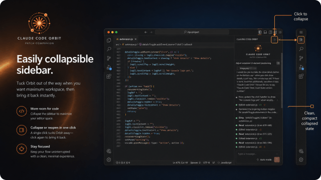Image resolution: width=321 pixels, height=180 pixels.
Task: Open Search in the collapsed sidebar strip
Action: tap(301, 49)
